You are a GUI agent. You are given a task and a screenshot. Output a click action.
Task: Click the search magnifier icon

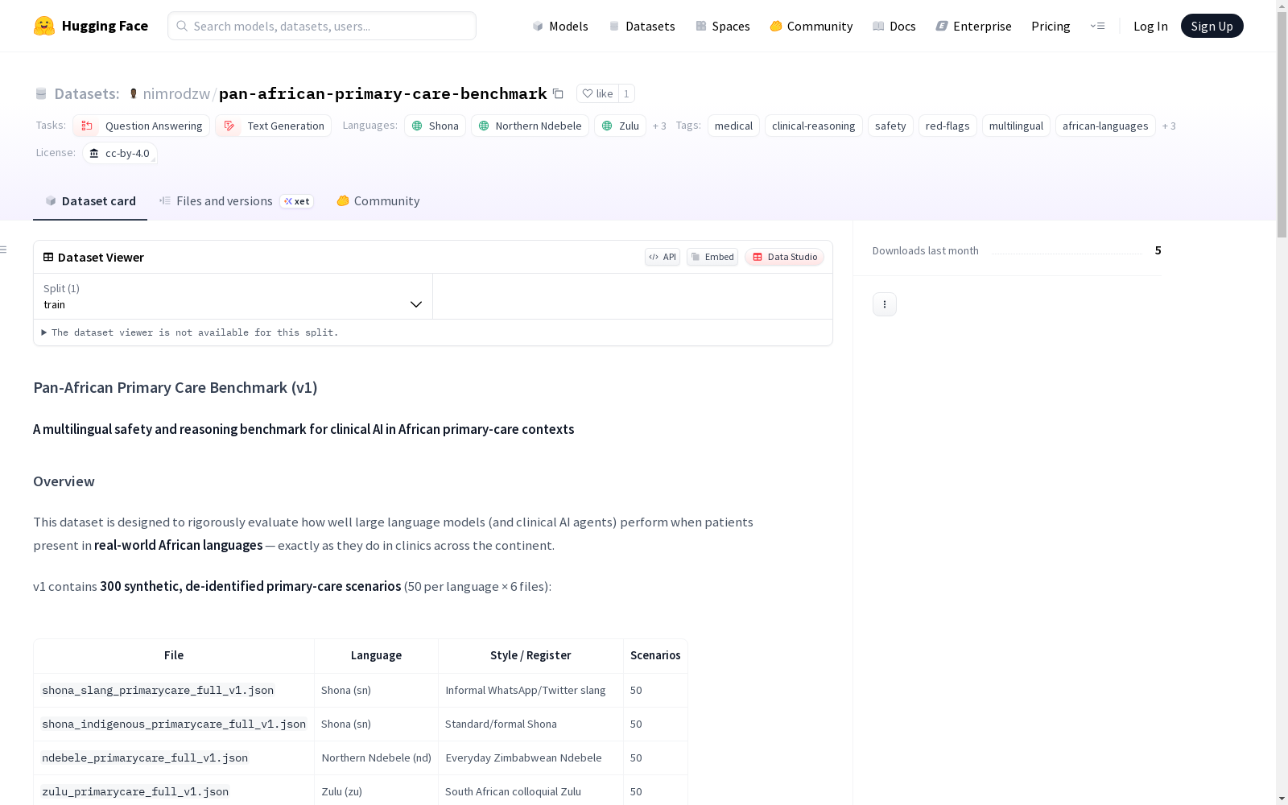click(182, 26)
